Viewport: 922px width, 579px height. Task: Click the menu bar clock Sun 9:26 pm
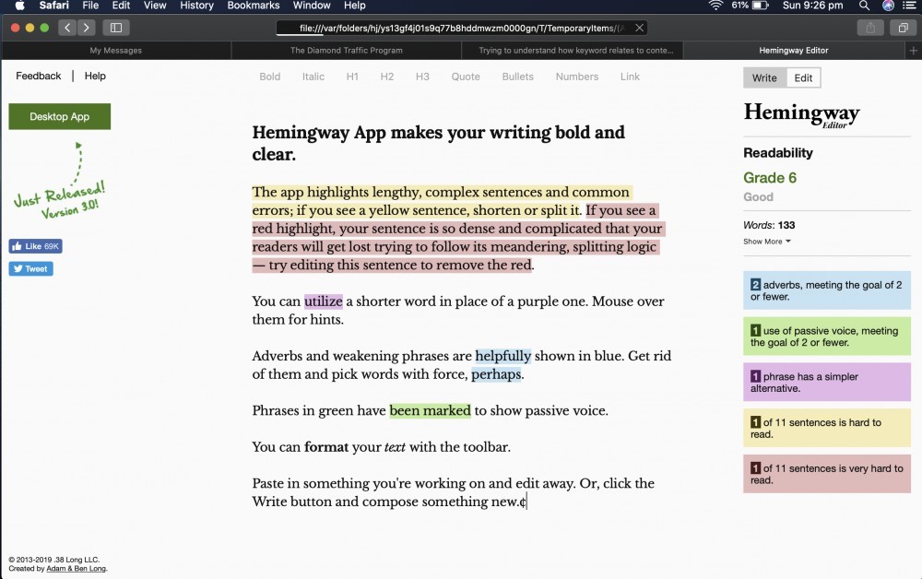click(812, 6)
